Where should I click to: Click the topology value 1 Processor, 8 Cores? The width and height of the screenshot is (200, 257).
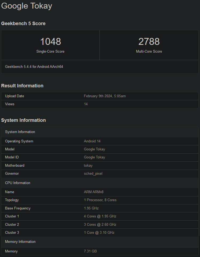pyautogui.click(x=100, y=200)
